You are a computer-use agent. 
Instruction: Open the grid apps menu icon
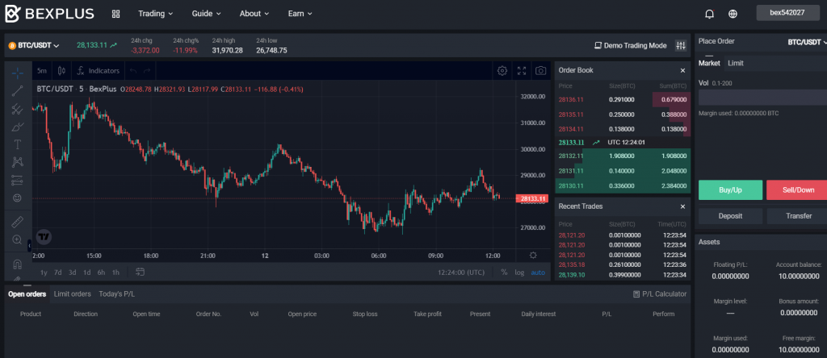click(116, 14)
